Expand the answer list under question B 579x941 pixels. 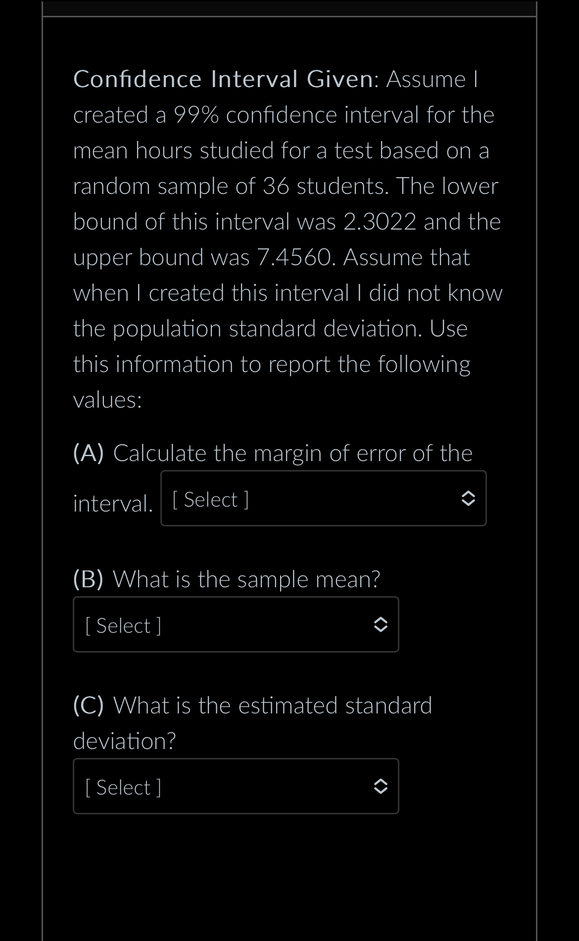coord(236,624)
